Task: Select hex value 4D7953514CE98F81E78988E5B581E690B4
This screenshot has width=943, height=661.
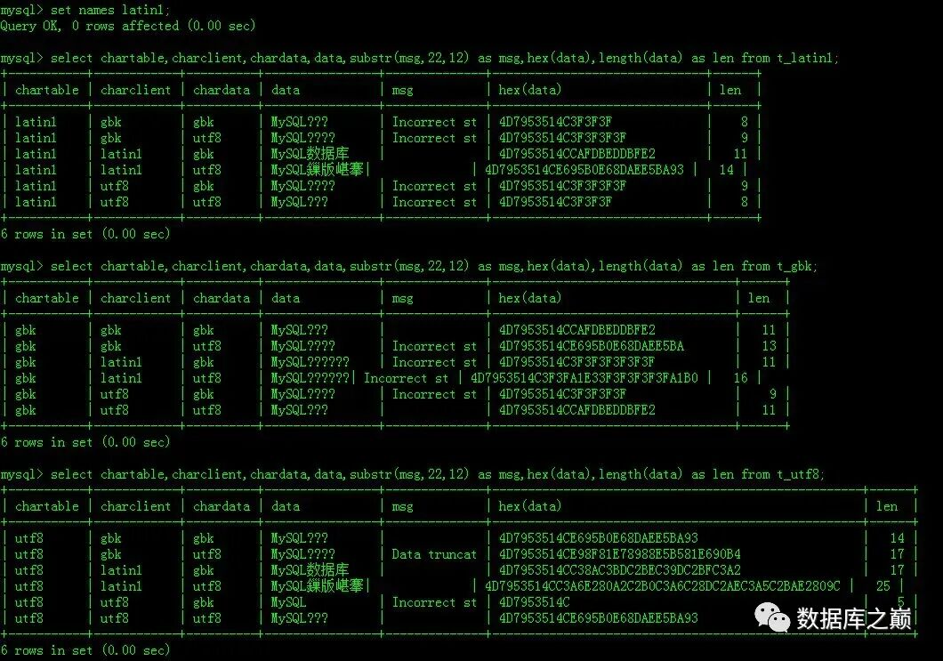Action: (619, 554)
